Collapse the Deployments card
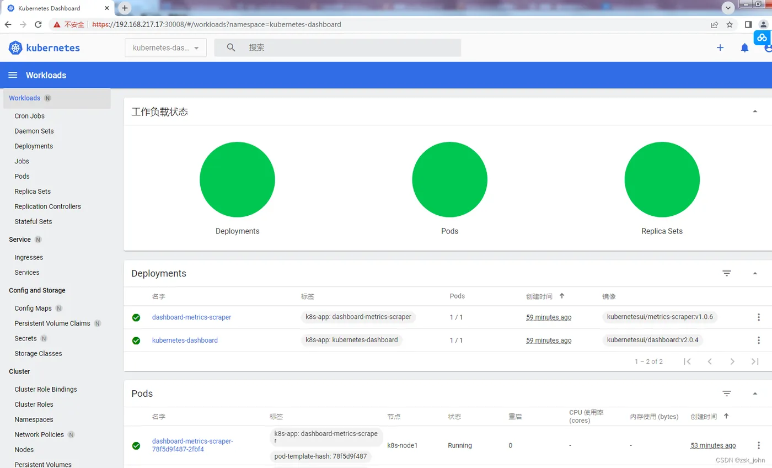This screenshot has width=772, height=468. pyautogui.click(x=755, y=273)
